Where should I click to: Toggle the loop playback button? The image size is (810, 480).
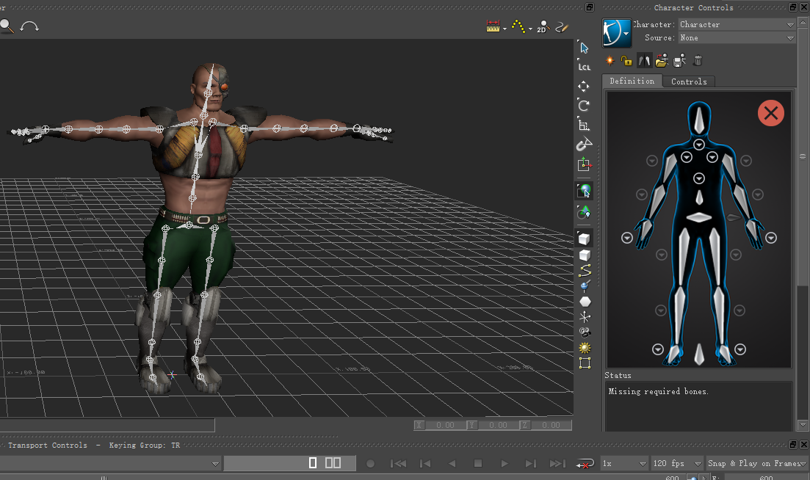coord(585,464)
